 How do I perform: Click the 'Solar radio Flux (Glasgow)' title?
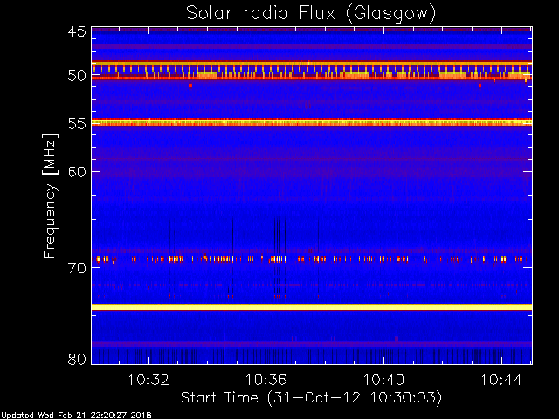(311, 14)
